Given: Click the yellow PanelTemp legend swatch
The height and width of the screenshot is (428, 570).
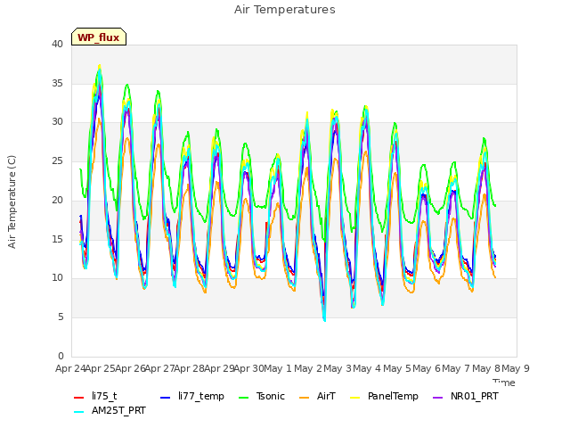Looking at the screenshot, I should click(x=355, y=398).
